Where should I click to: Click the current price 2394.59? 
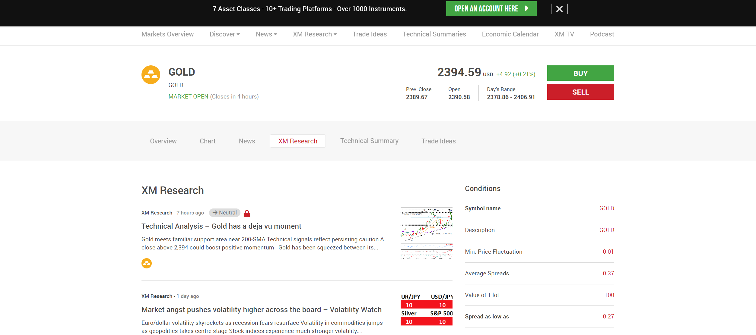(x=459, y=72)
